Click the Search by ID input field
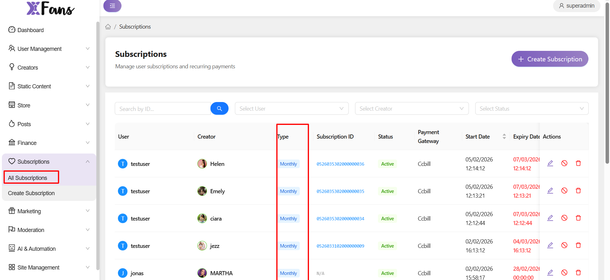This screenshot has width=610, height=280. point(162,109)
